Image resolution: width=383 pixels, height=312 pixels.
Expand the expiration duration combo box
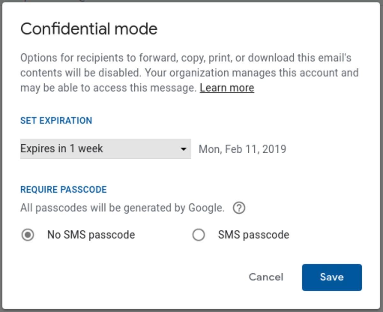point(105,149)
